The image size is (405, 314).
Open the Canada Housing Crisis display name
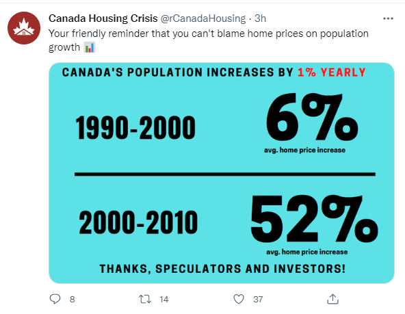click(103, 18)
